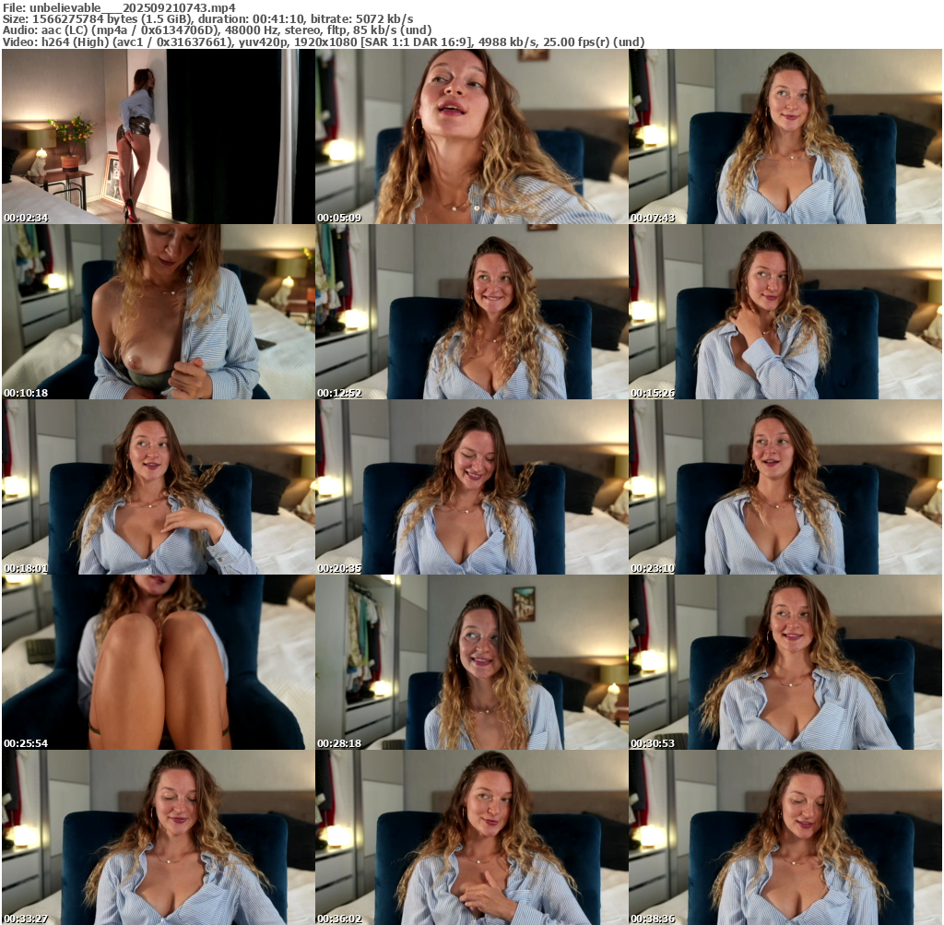Viewport: 944px width, 925px height.
Task: Select the Audio codec info line
Action: (218, 30)
